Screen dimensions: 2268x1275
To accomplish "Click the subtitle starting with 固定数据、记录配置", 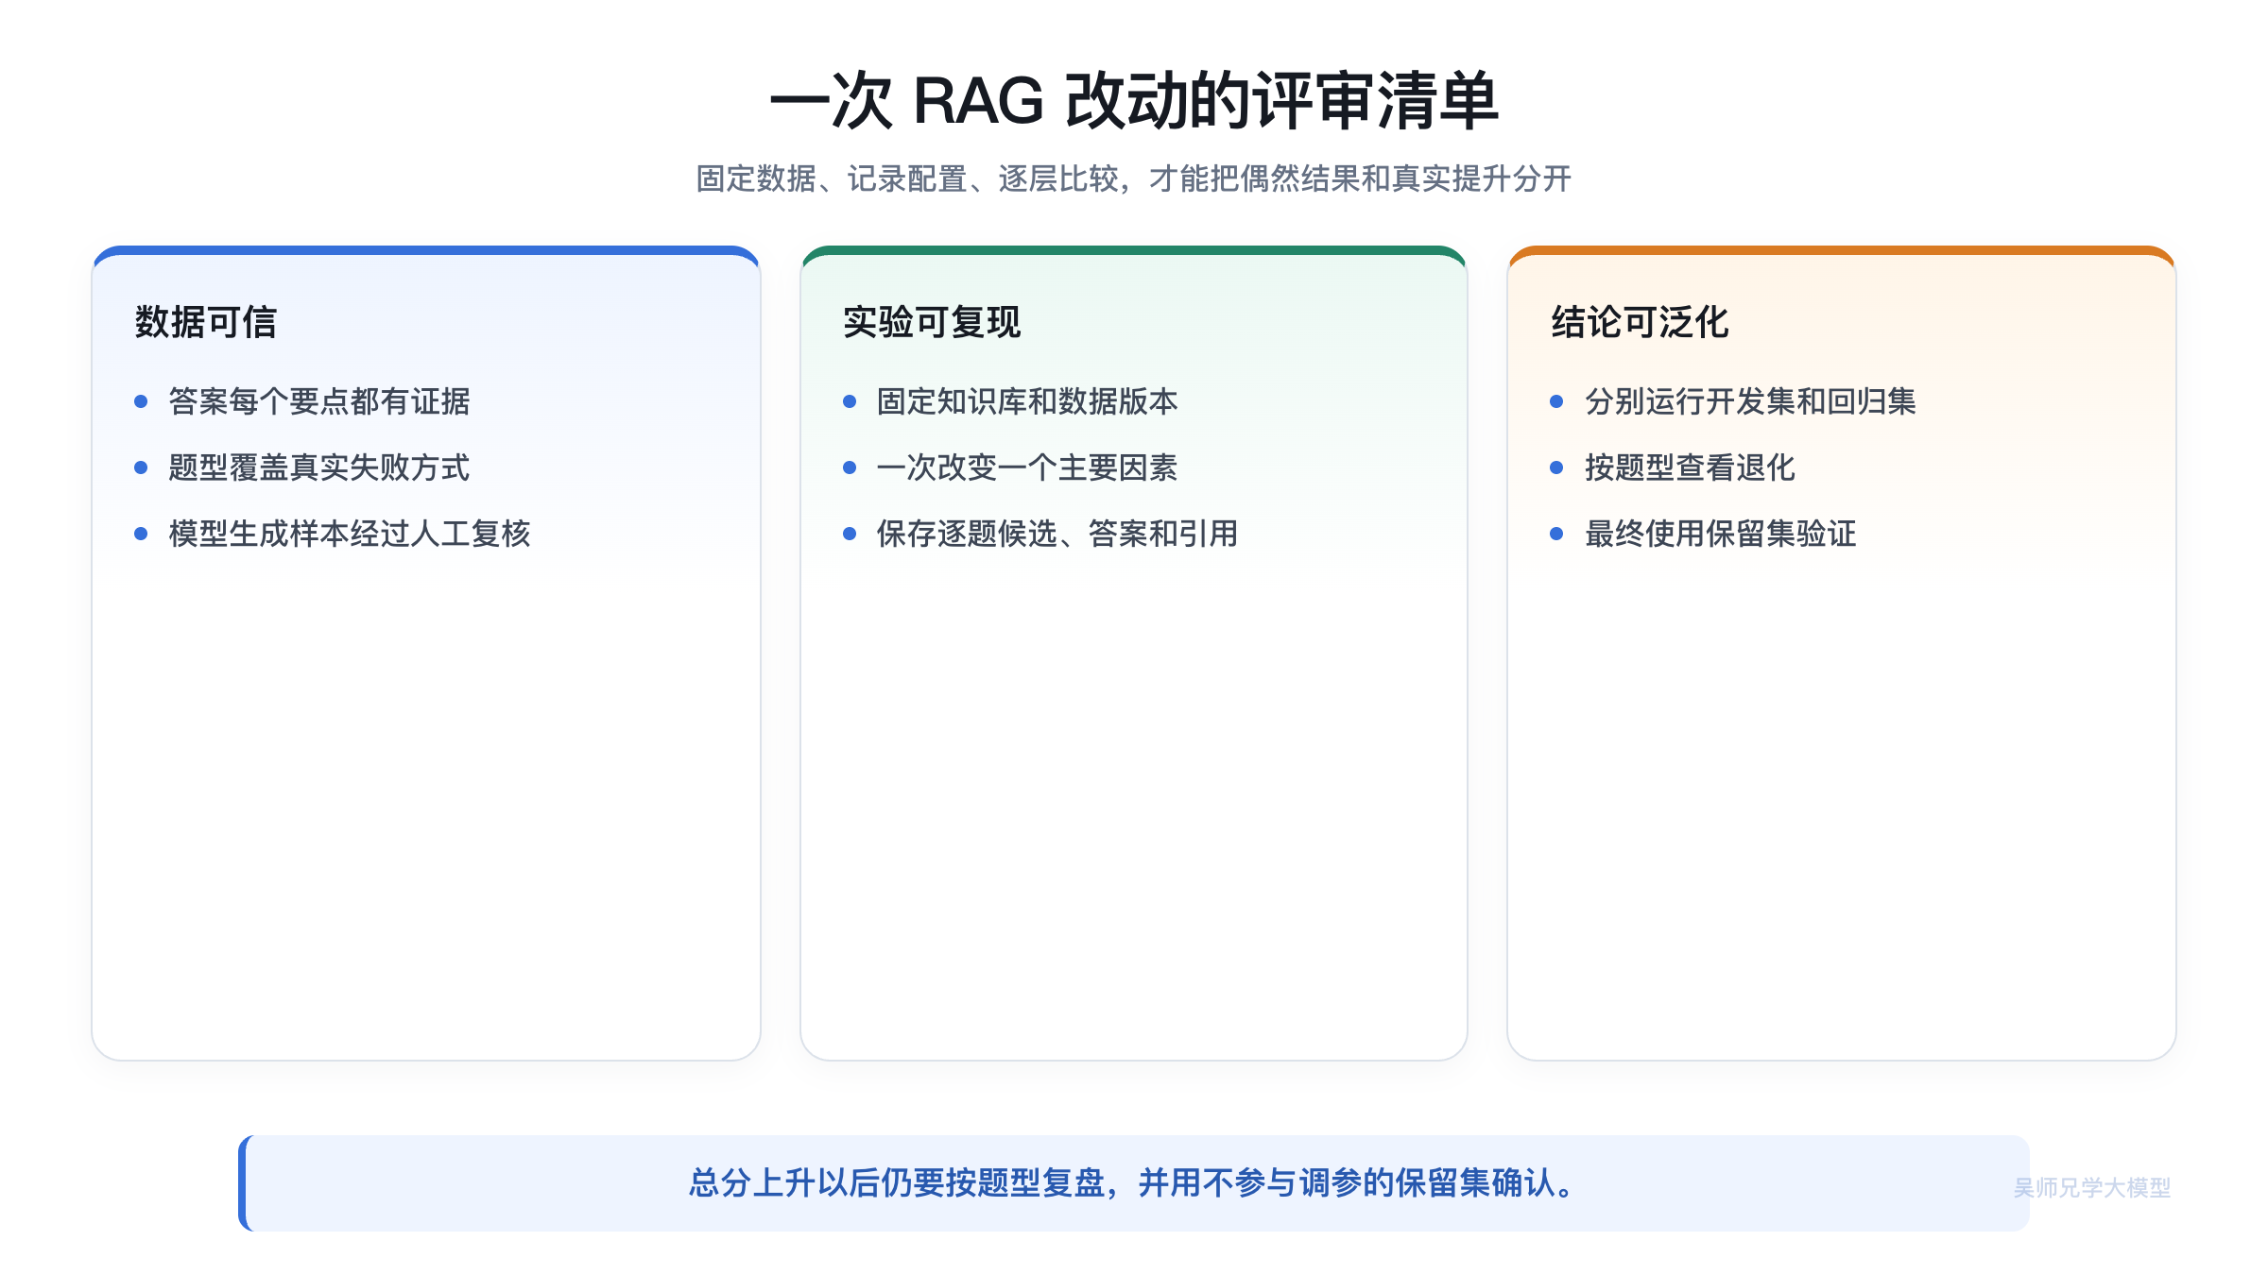I will (x=1134, y=178).
